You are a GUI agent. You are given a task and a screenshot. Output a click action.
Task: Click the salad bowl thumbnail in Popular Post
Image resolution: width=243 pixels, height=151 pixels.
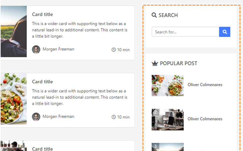click(x=168, y=86)
